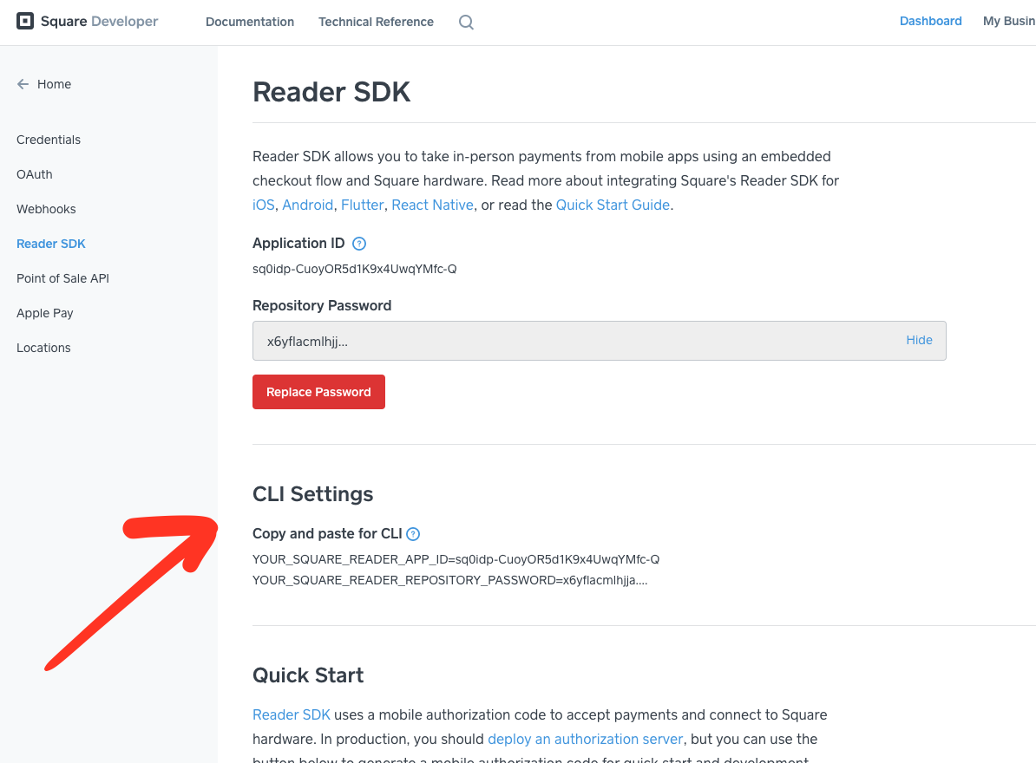Open the iOS integration link
The image size is (1036, 763).
[264, 205]
